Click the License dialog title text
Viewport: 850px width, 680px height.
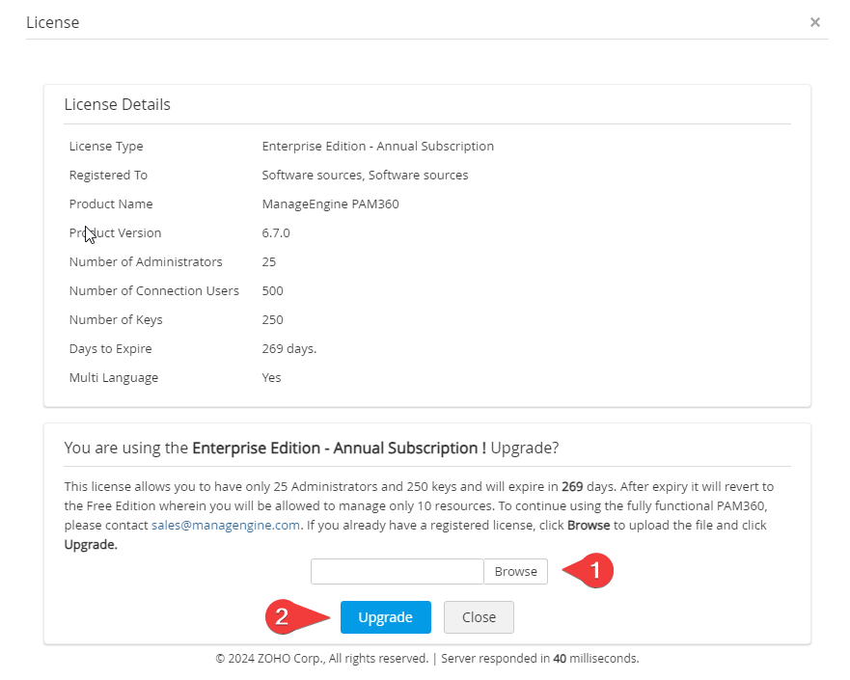[x=52, y=22]
